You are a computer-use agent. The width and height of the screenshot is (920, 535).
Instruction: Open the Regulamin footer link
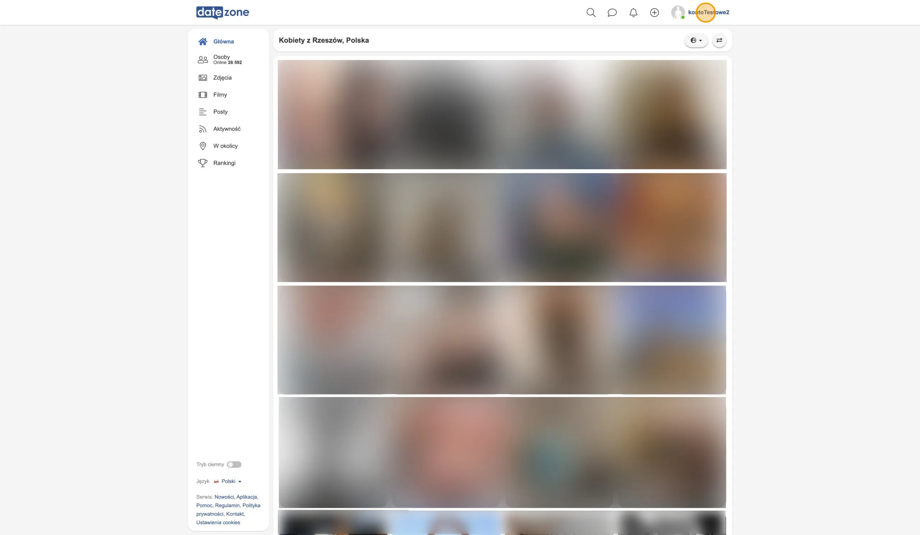click(227, 505)
